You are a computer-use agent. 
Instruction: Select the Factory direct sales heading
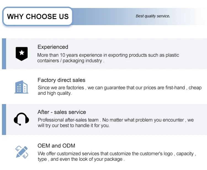pyautogui.click(x=61, y=80)
